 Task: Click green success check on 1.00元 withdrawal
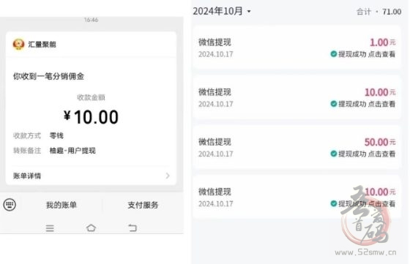(334, 54)
